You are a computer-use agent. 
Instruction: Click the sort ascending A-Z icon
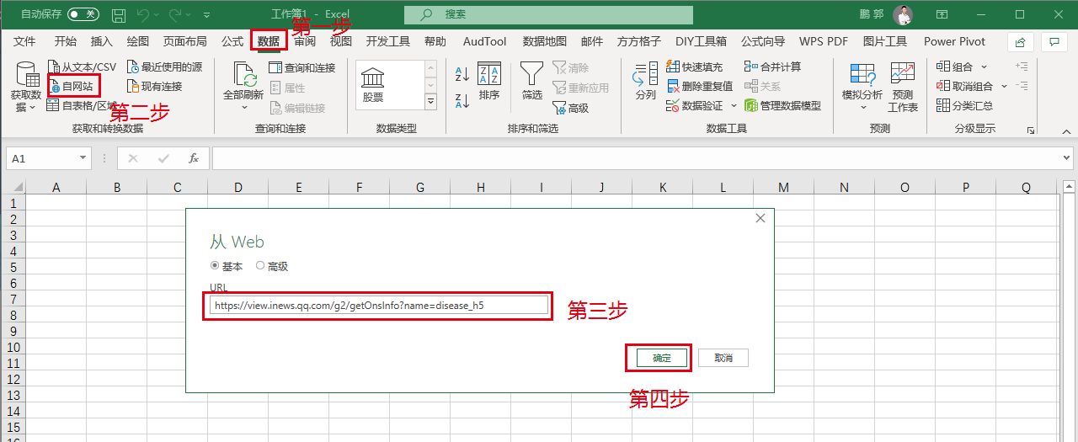(x=462, y=74)
